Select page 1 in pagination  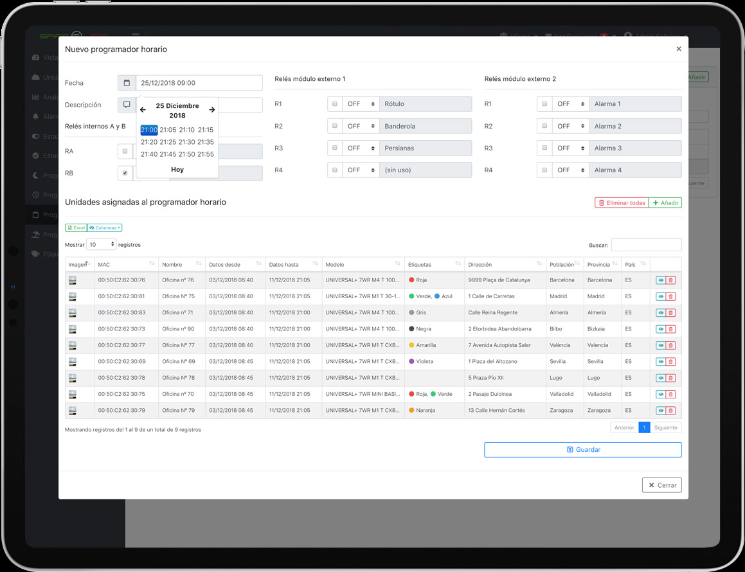644,427
